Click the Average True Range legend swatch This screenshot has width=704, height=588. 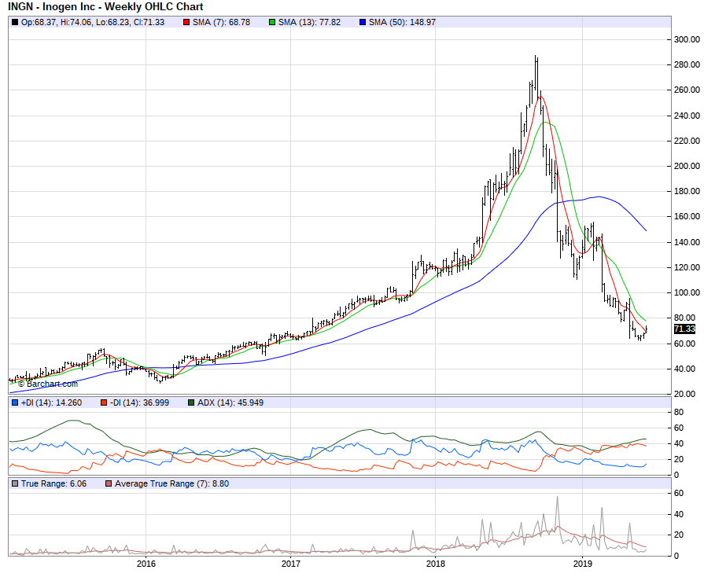tap(109, 483)
